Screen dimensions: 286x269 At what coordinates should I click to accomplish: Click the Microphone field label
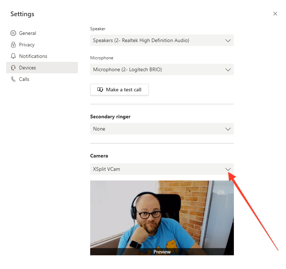[x=102, y=58]
